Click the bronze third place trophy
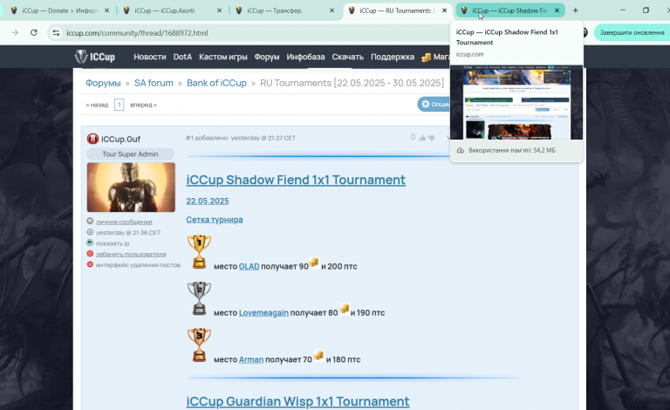The height and width of the screenshot is (410, 670). 199,345
